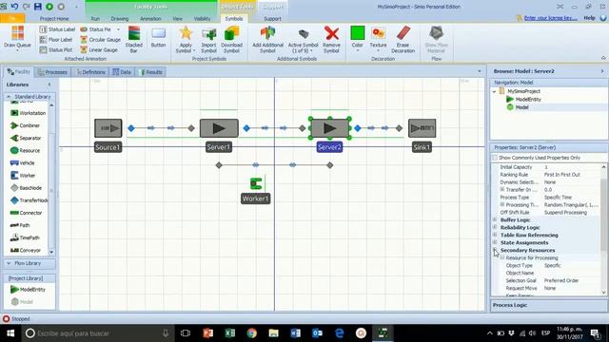The height and width of the screenshot is (342, 609).
Task: Click Erase Decoration
Action: coord(403,39)
